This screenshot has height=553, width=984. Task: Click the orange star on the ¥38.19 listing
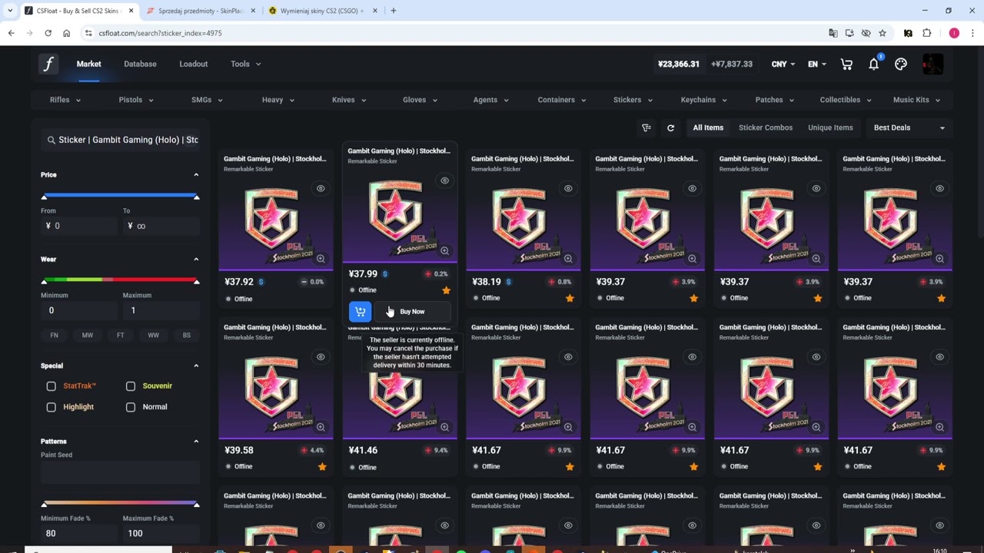click(x=570, y=298)
